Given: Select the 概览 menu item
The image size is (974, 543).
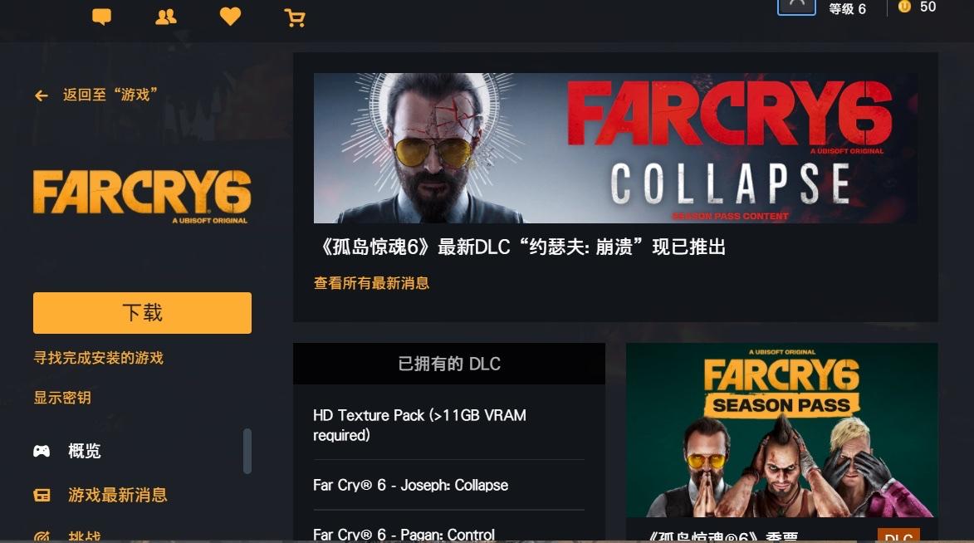Looking at the screenshot, I should (x=85, y=451).
